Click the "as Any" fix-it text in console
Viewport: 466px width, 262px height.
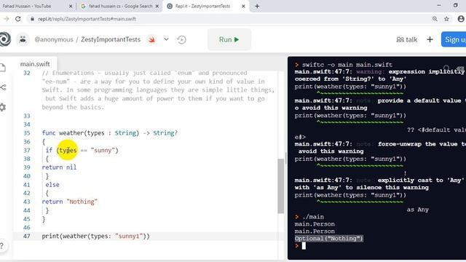417,210
